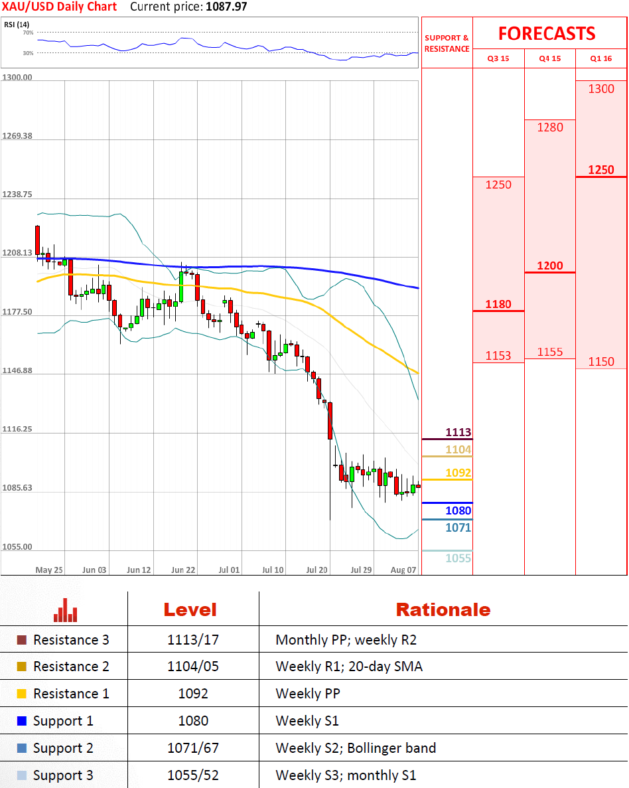Click the 1104 resistance level marker
629x788 pixels.
458,449
